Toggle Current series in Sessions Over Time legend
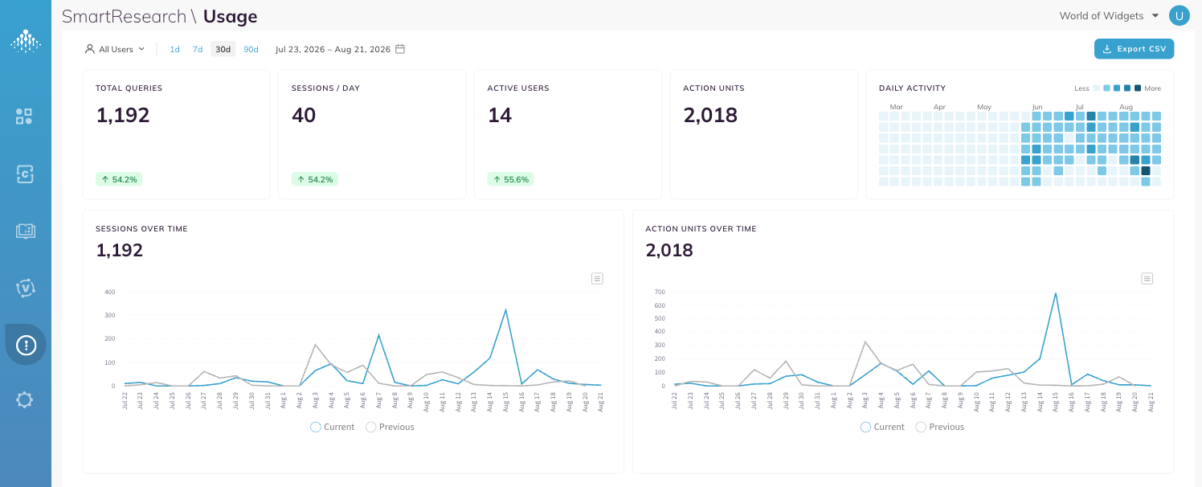This screenshot has width=1202, height=487. click(x=333, y=427)
